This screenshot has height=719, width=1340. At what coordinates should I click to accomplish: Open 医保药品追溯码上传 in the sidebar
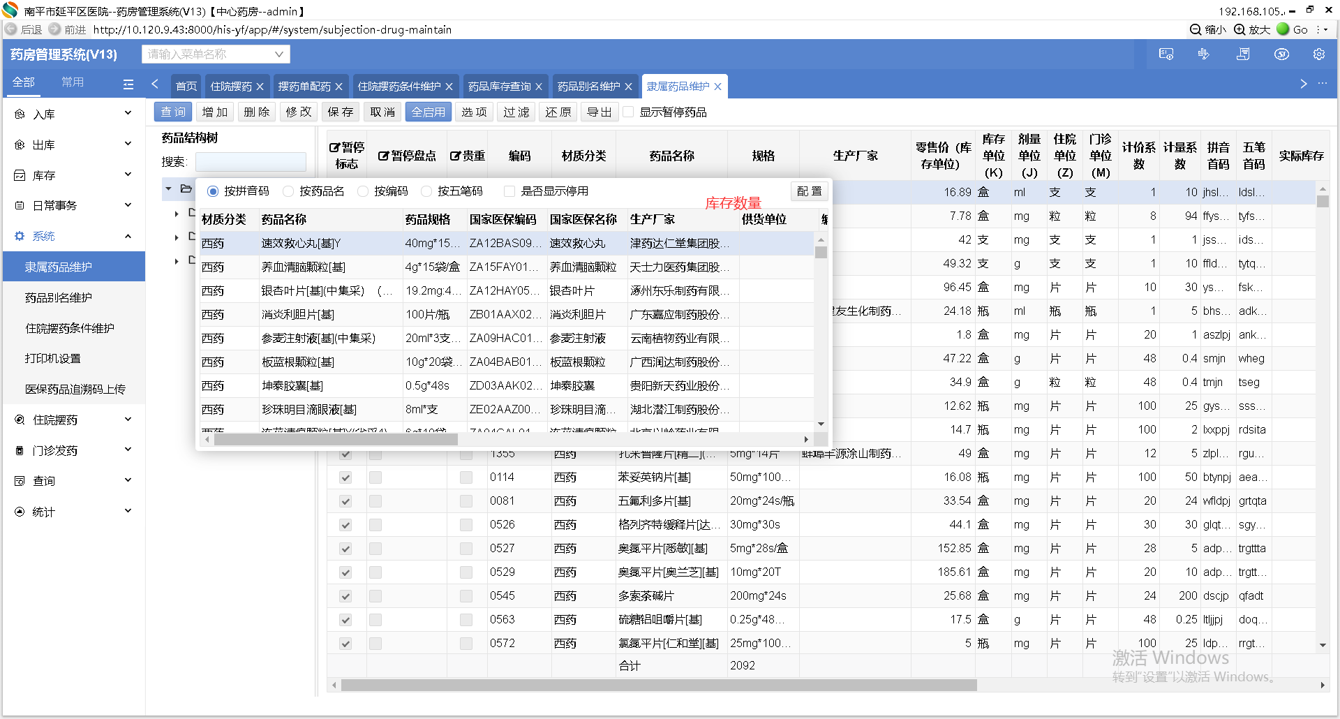coord(75,390)
